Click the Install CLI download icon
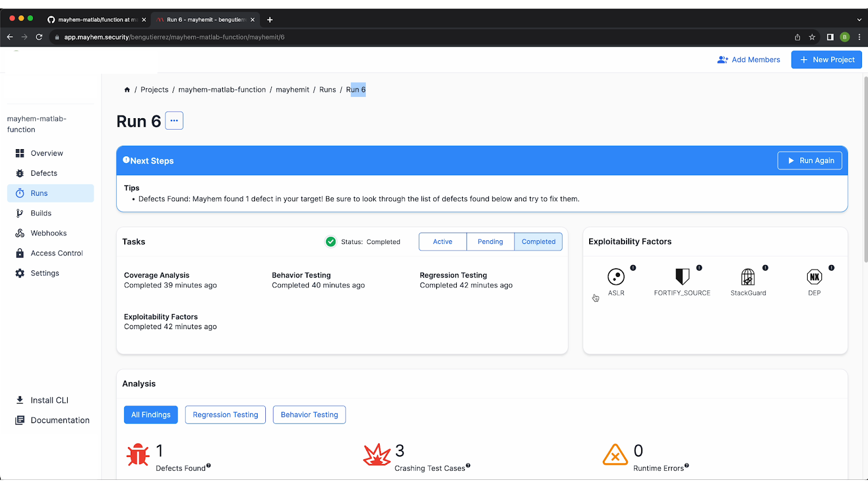 [x=20, y=400]
